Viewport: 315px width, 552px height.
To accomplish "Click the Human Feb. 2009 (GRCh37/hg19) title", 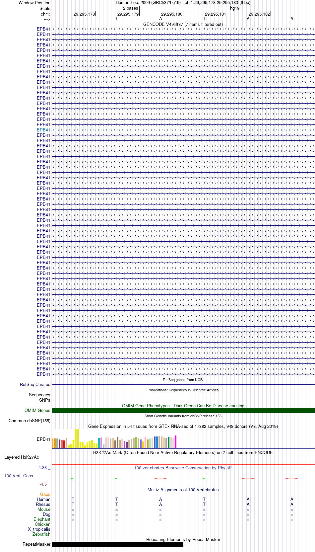I will click(x=148, y=3).
